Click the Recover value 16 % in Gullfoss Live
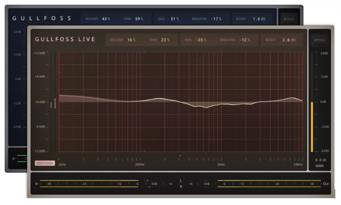Viewport: 341px width, 205px height. pyautogui.click(x=132, y=40)
